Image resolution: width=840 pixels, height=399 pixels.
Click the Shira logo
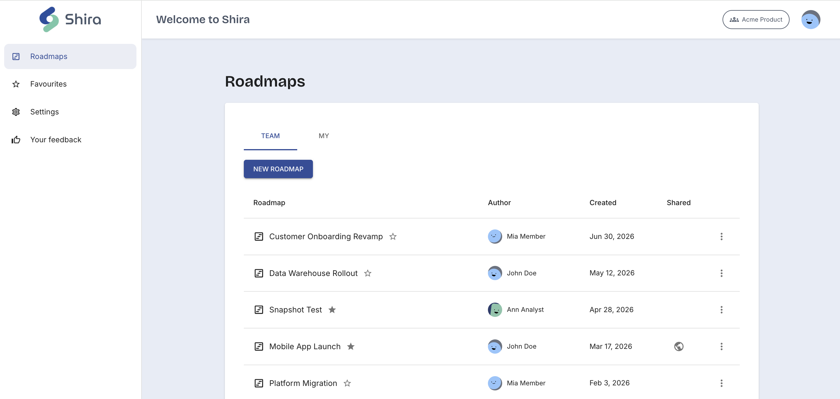point(70,19)
